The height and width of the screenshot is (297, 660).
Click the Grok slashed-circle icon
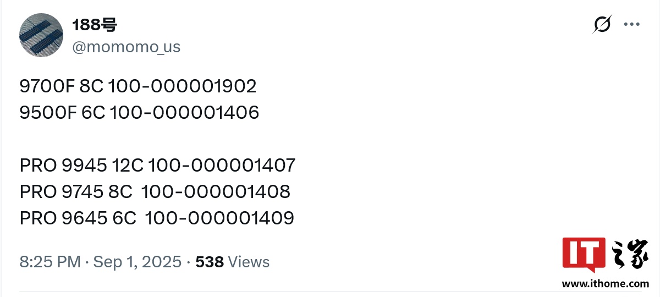(x=602, y=25)
